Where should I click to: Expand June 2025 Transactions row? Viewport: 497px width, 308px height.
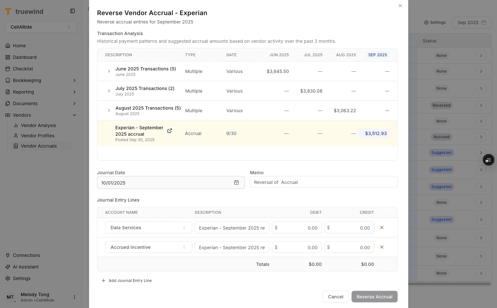[109, 71]
